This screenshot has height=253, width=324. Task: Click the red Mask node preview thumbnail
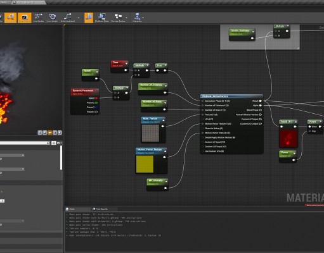click(x=288, y=139)
